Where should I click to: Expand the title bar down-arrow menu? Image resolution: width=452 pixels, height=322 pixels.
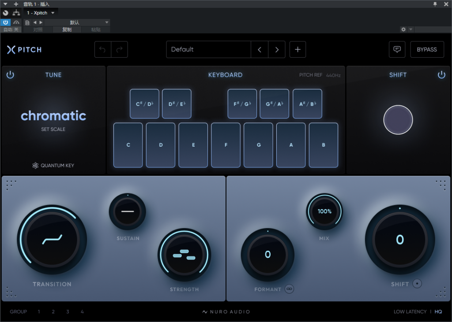(5, 4)
